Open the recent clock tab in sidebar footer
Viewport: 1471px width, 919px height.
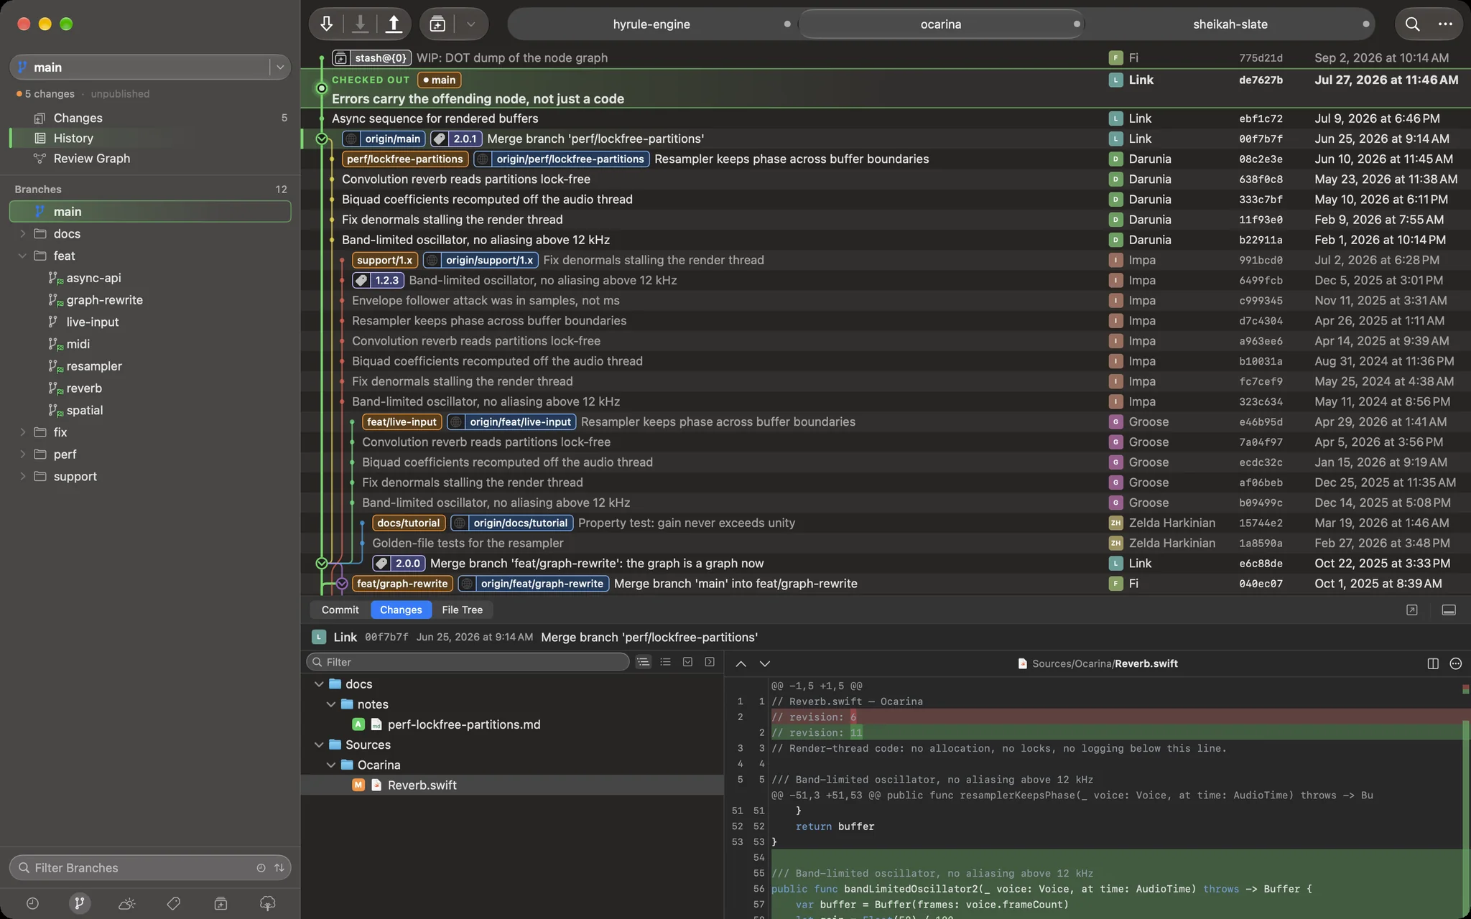tap(32, 903)
